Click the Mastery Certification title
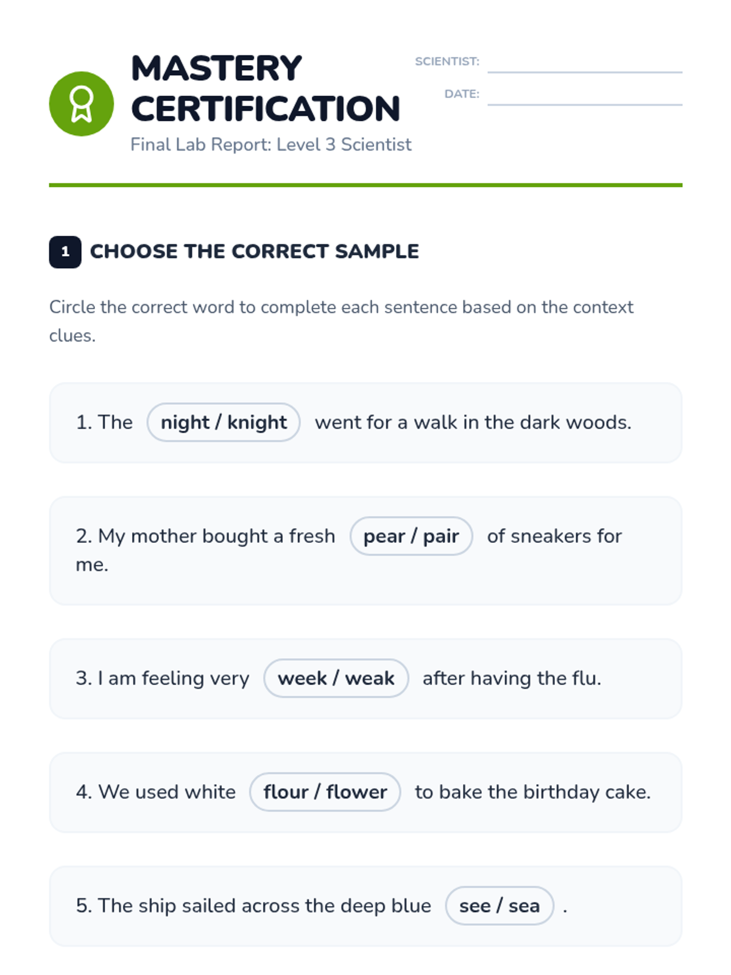 266,88
